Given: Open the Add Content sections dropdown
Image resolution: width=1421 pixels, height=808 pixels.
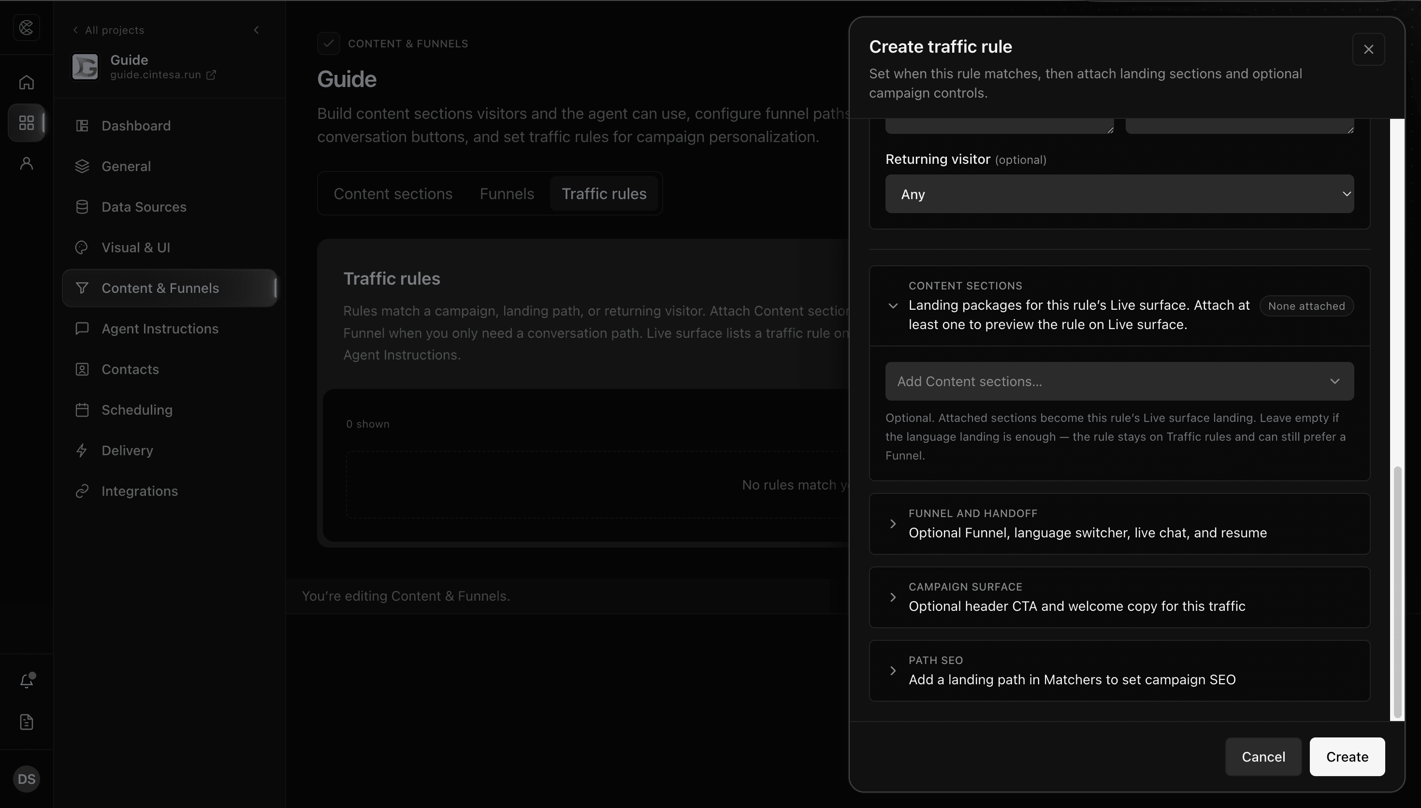Looking at the screenshot, I should [x=1119, y=381].
